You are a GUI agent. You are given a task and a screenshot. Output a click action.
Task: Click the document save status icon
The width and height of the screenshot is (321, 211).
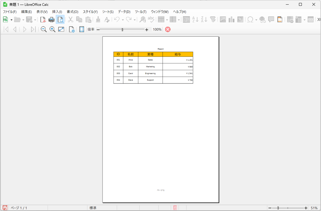pyautogui.click(x=5, y=208)
